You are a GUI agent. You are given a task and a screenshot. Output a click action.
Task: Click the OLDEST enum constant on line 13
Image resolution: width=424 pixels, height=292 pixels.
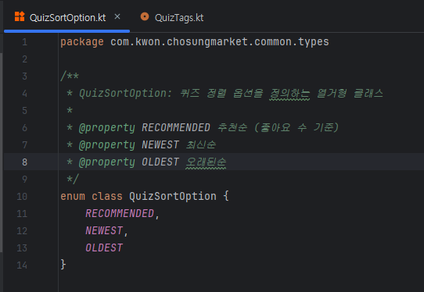(104, 248)
